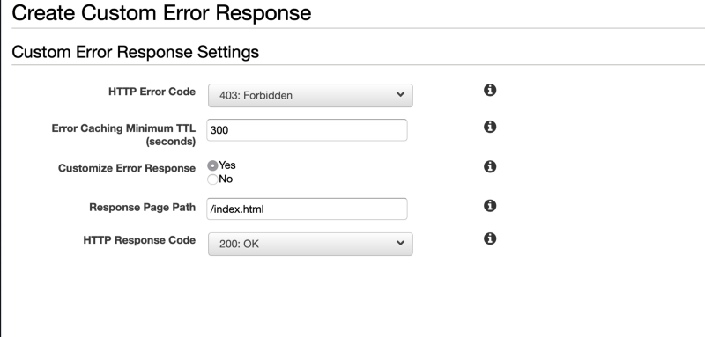Click info icon beside HTTP Error Code
The image size is (705, 337).
point(490,90)
